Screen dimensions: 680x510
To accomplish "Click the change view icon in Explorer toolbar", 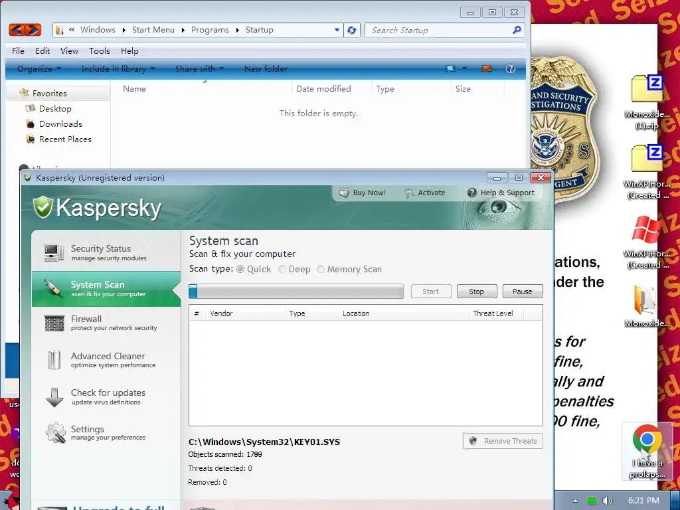I will (451, 68).
